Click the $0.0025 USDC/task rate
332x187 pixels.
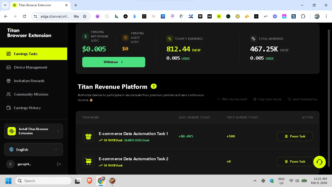[137, 140]
